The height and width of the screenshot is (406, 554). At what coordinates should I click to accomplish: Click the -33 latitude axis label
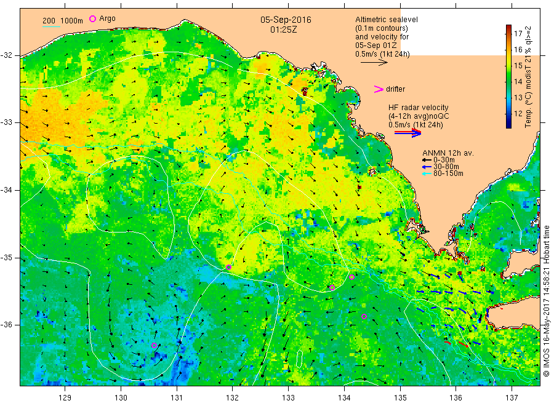point(6,122)
